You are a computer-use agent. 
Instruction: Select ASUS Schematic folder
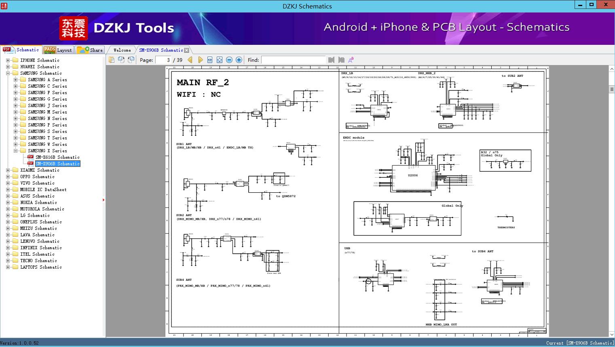[37, 196]
